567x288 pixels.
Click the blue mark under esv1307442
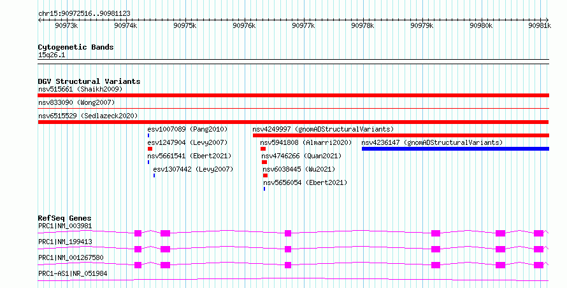click(154, 175)
